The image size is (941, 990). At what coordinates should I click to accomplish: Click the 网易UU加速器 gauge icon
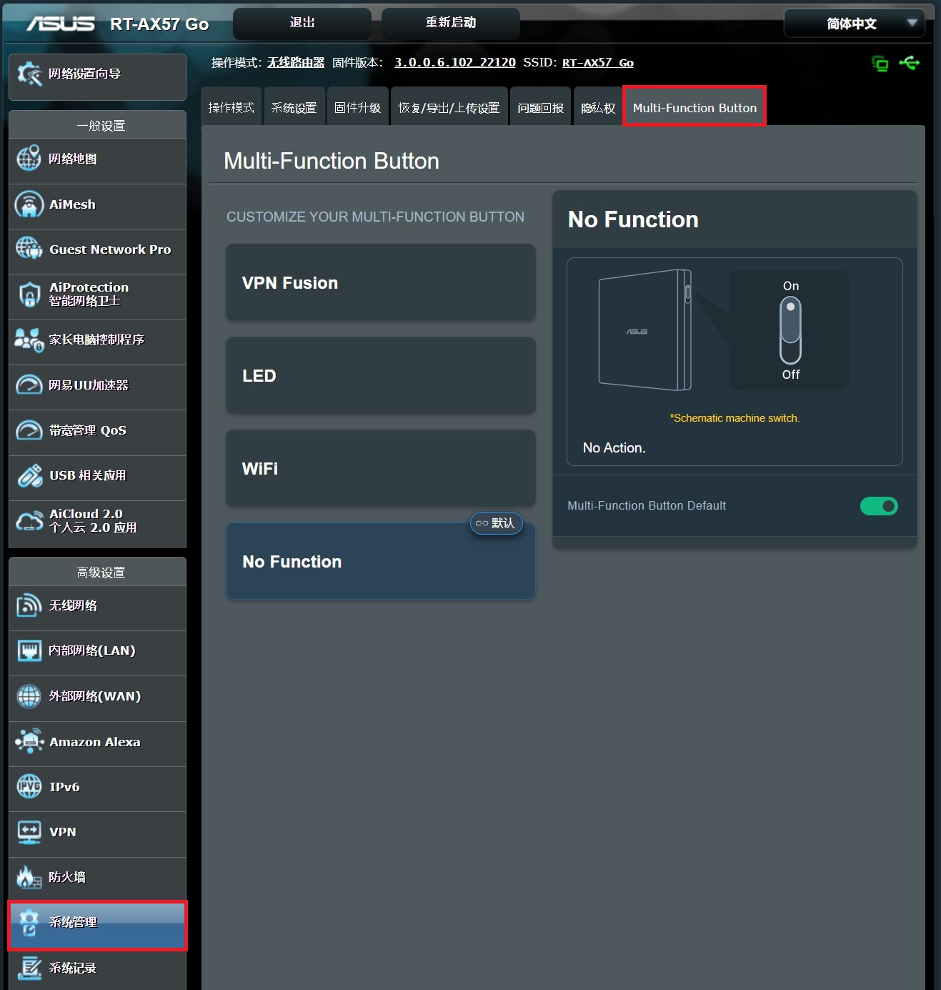click(x=29, y=385)
